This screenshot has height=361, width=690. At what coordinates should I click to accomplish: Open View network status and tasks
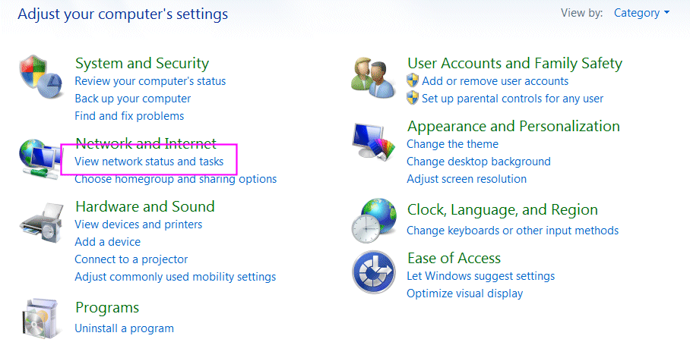(x=149, y=162)
